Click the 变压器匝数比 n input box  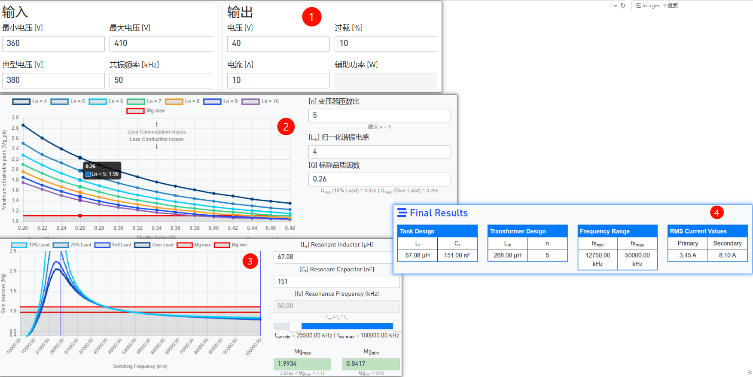pyautogui.click(x=379, y=116)
